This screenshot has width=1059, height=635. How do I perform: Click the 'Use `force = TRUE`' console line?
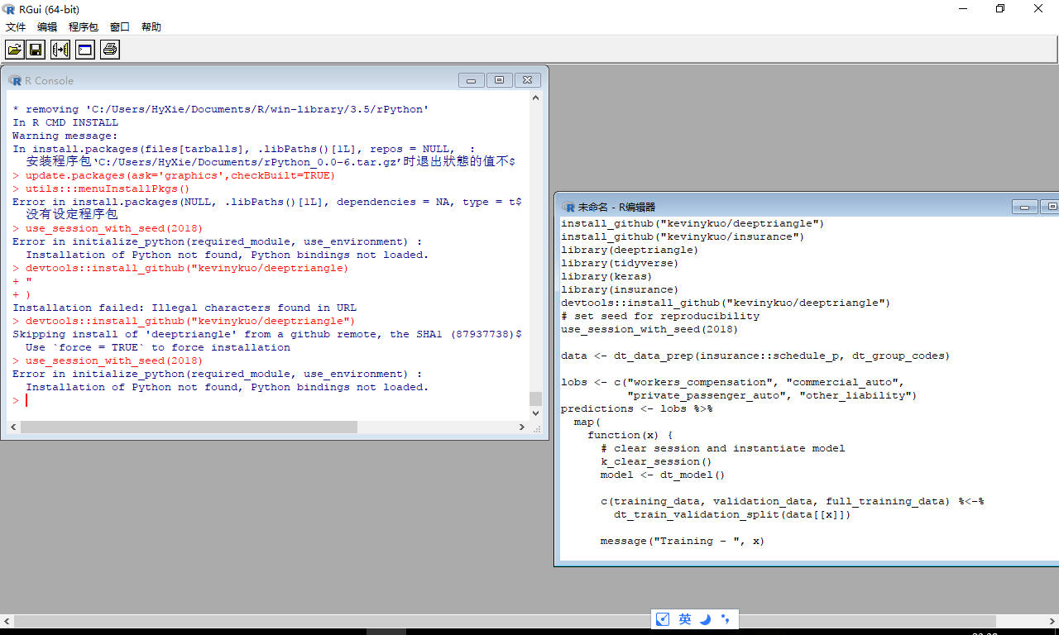[158, 347]
